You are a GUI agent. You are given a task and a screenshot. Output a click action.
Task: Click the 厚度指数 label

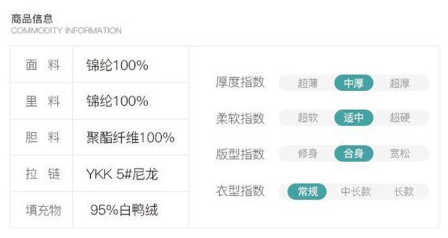(x=240, y=83)
